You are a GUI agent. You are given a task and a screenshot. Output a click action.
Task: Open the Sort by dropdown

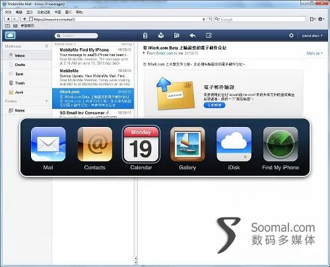pos(128,44)
